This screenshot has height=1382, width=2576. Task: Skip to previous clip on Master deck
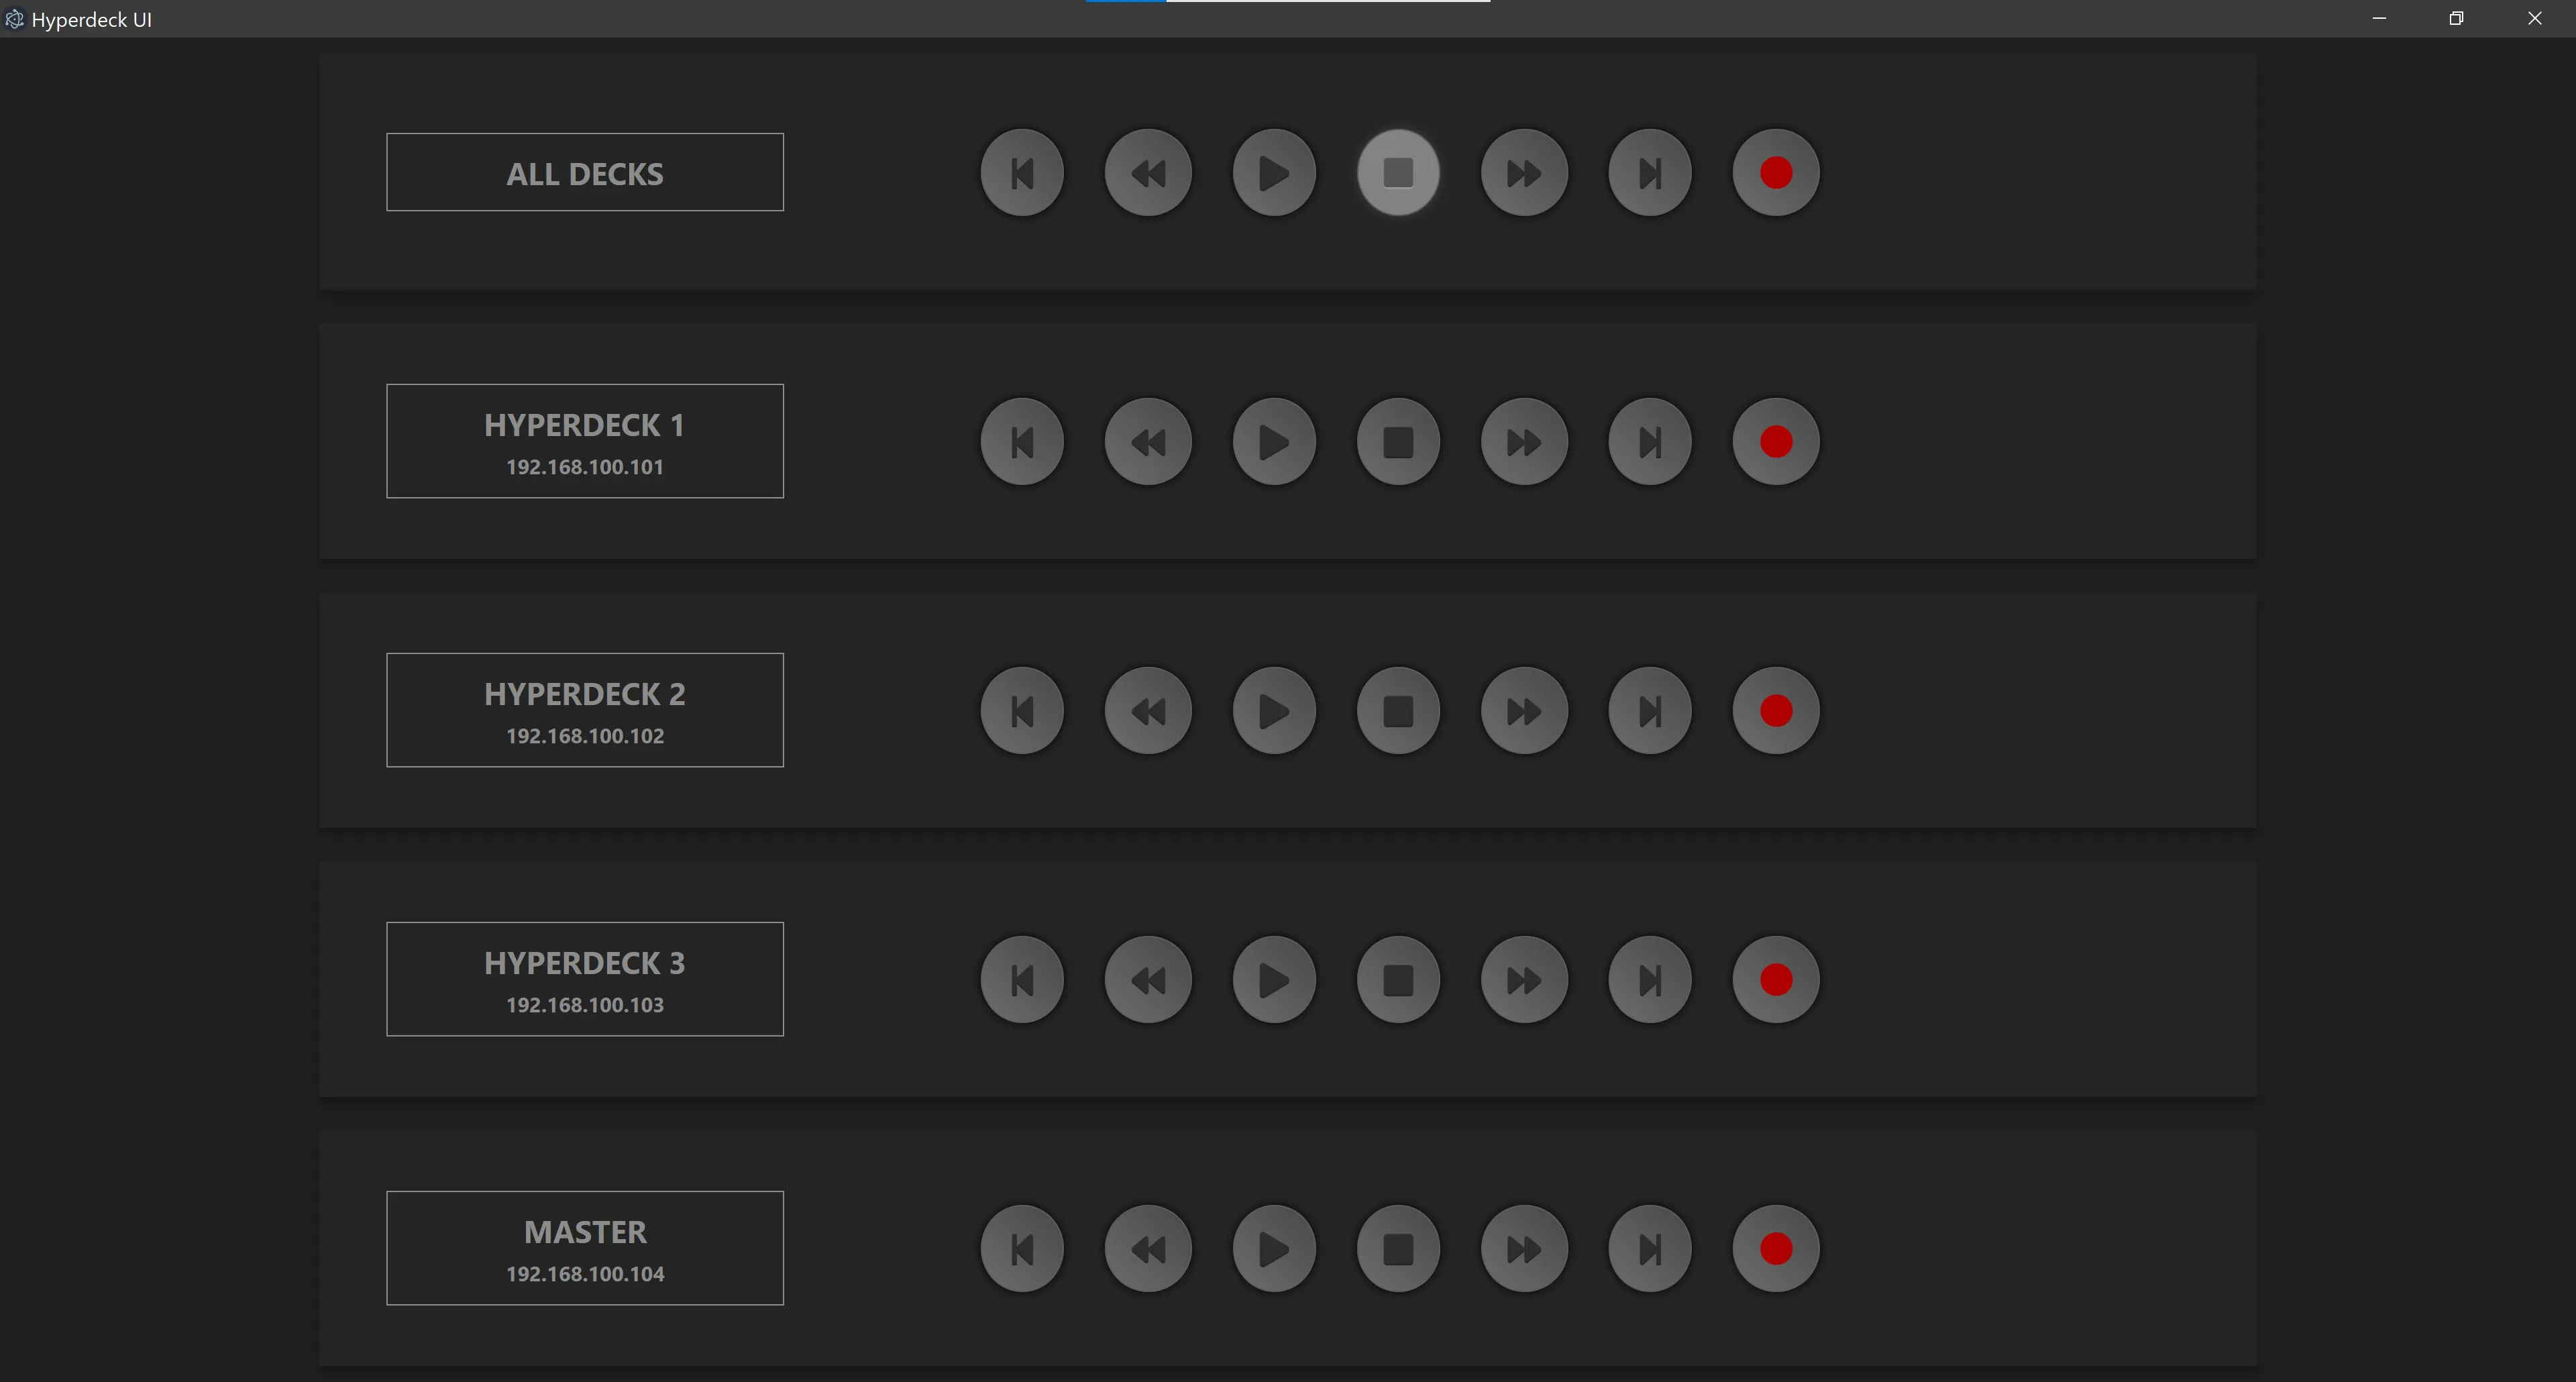tap(1021, 1249)
